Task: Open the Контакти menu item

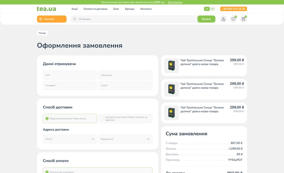Action: 146,9
